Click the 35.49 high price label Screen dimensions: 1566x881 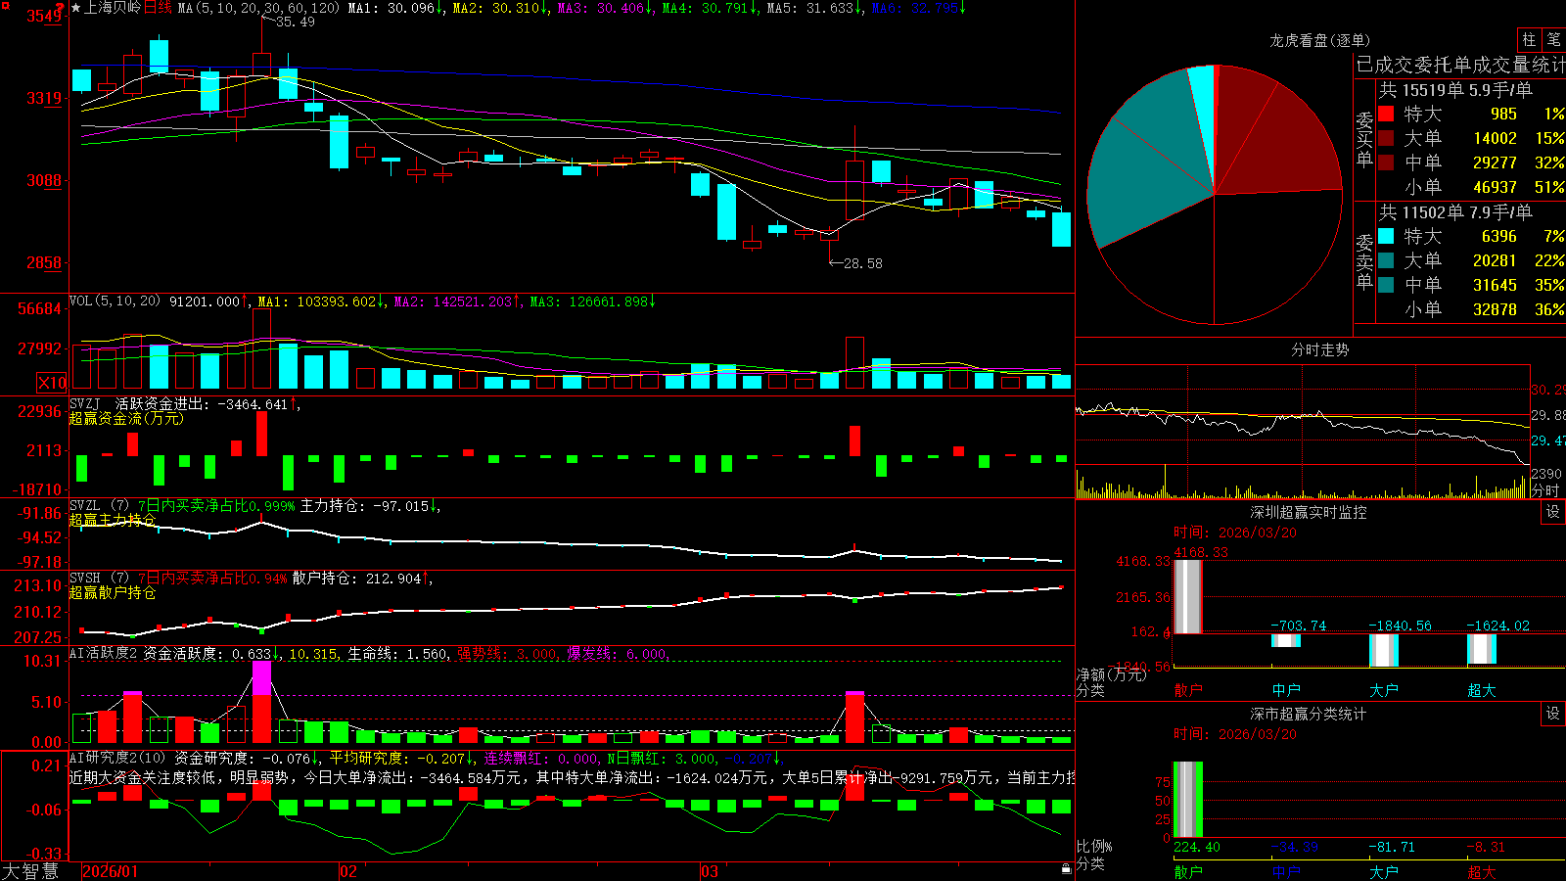295,22
